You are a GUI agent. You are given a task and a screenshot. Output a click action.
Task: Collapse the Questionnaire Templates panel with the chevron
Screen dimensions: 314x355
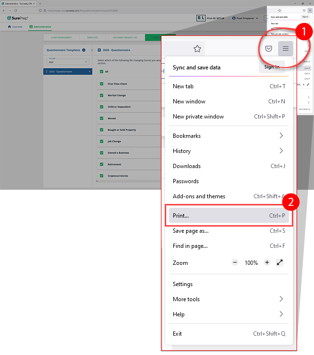point(92,50)
